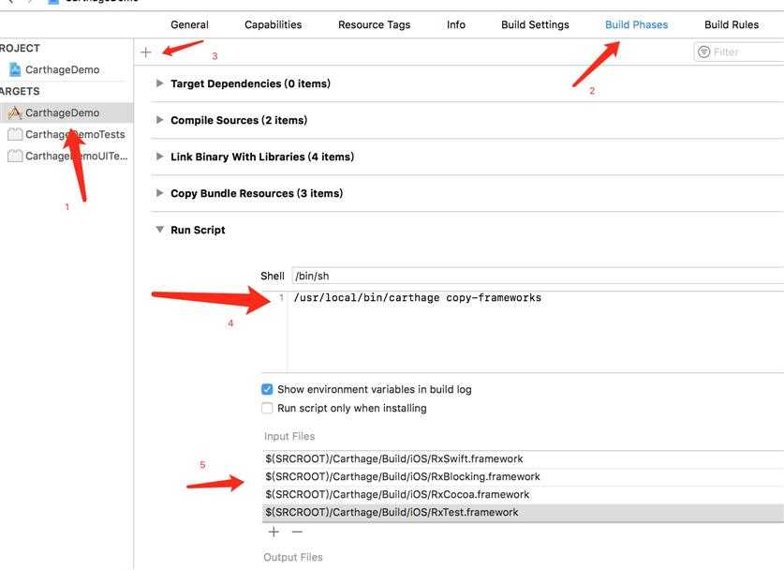Collapse the Run Script section

(159, 229)
